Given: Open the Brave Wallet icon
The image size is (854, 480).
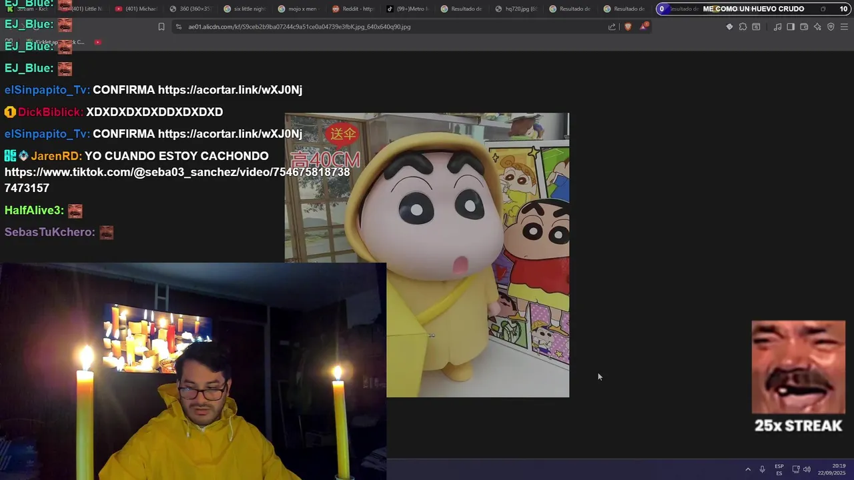Looking at the screenshot, I should (x=804, y=27).
